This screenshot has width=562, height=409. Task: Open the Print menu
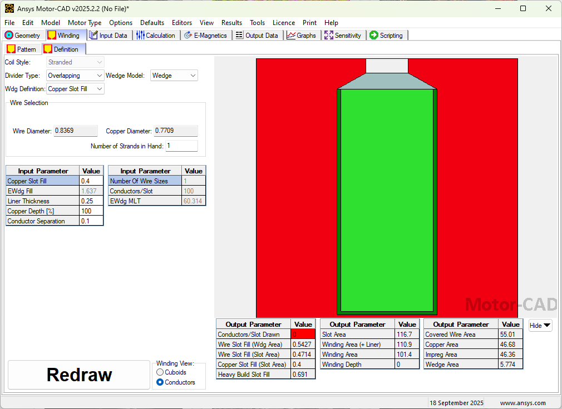[x=309, y=23]
